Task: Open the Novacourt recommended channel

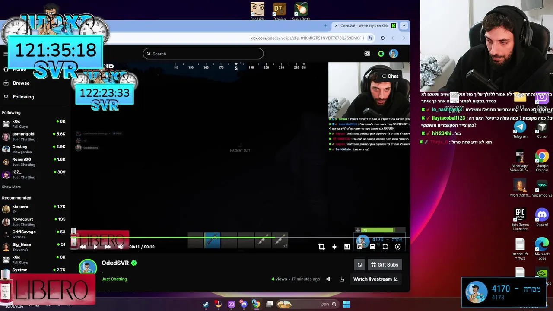Action: click(34, 222)
